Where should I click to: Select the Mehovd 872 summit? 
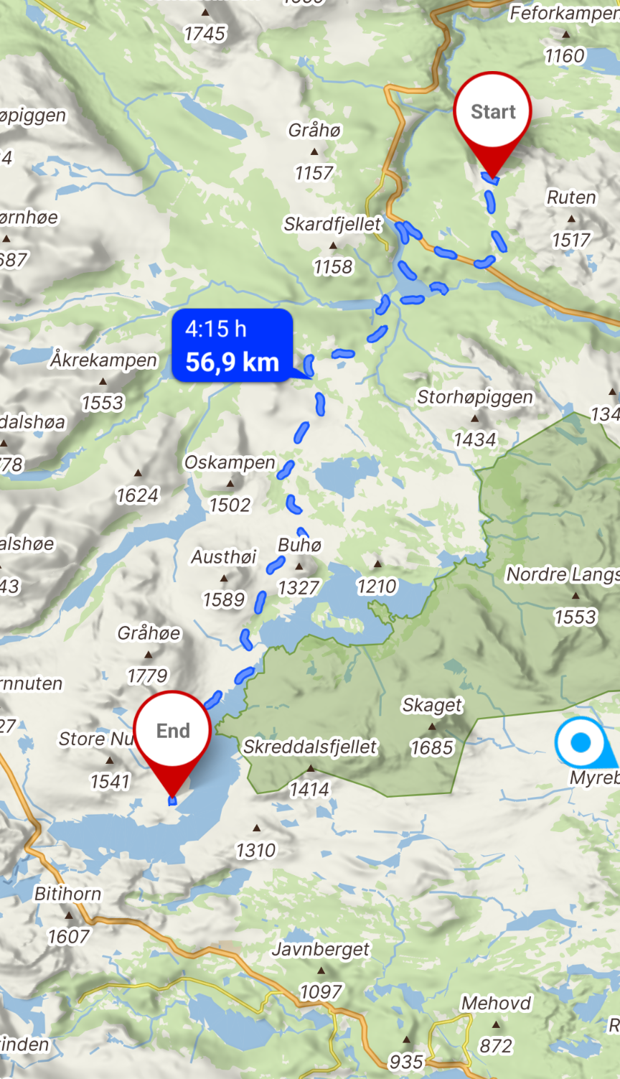tap(496, 1024)
